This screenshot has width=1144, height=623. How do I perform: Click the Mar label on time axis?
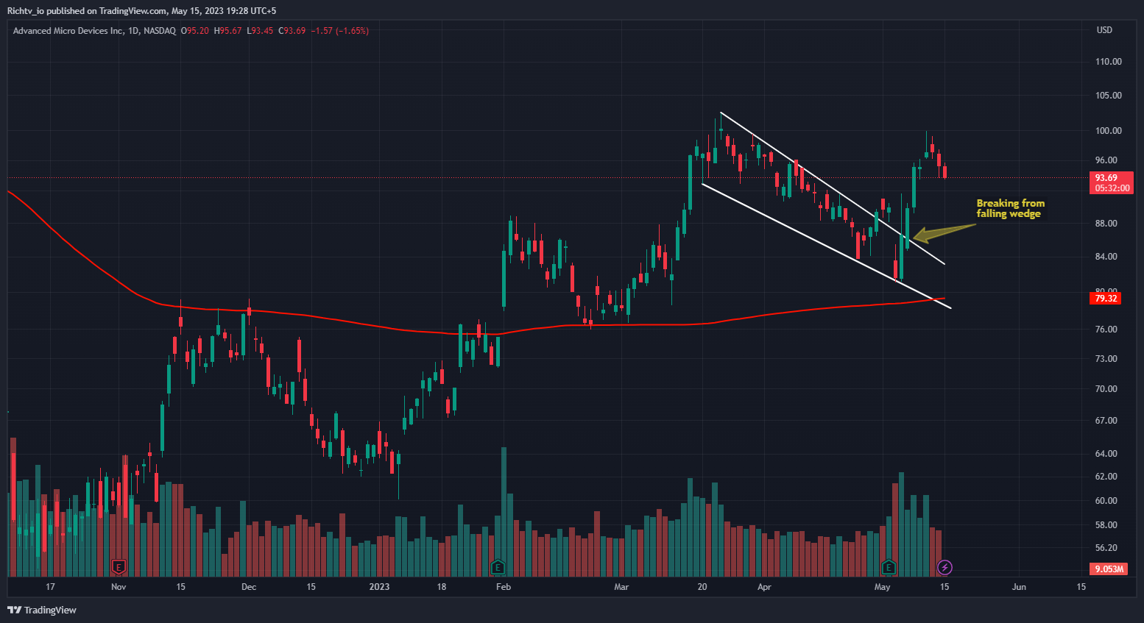(x=621, y=587)
